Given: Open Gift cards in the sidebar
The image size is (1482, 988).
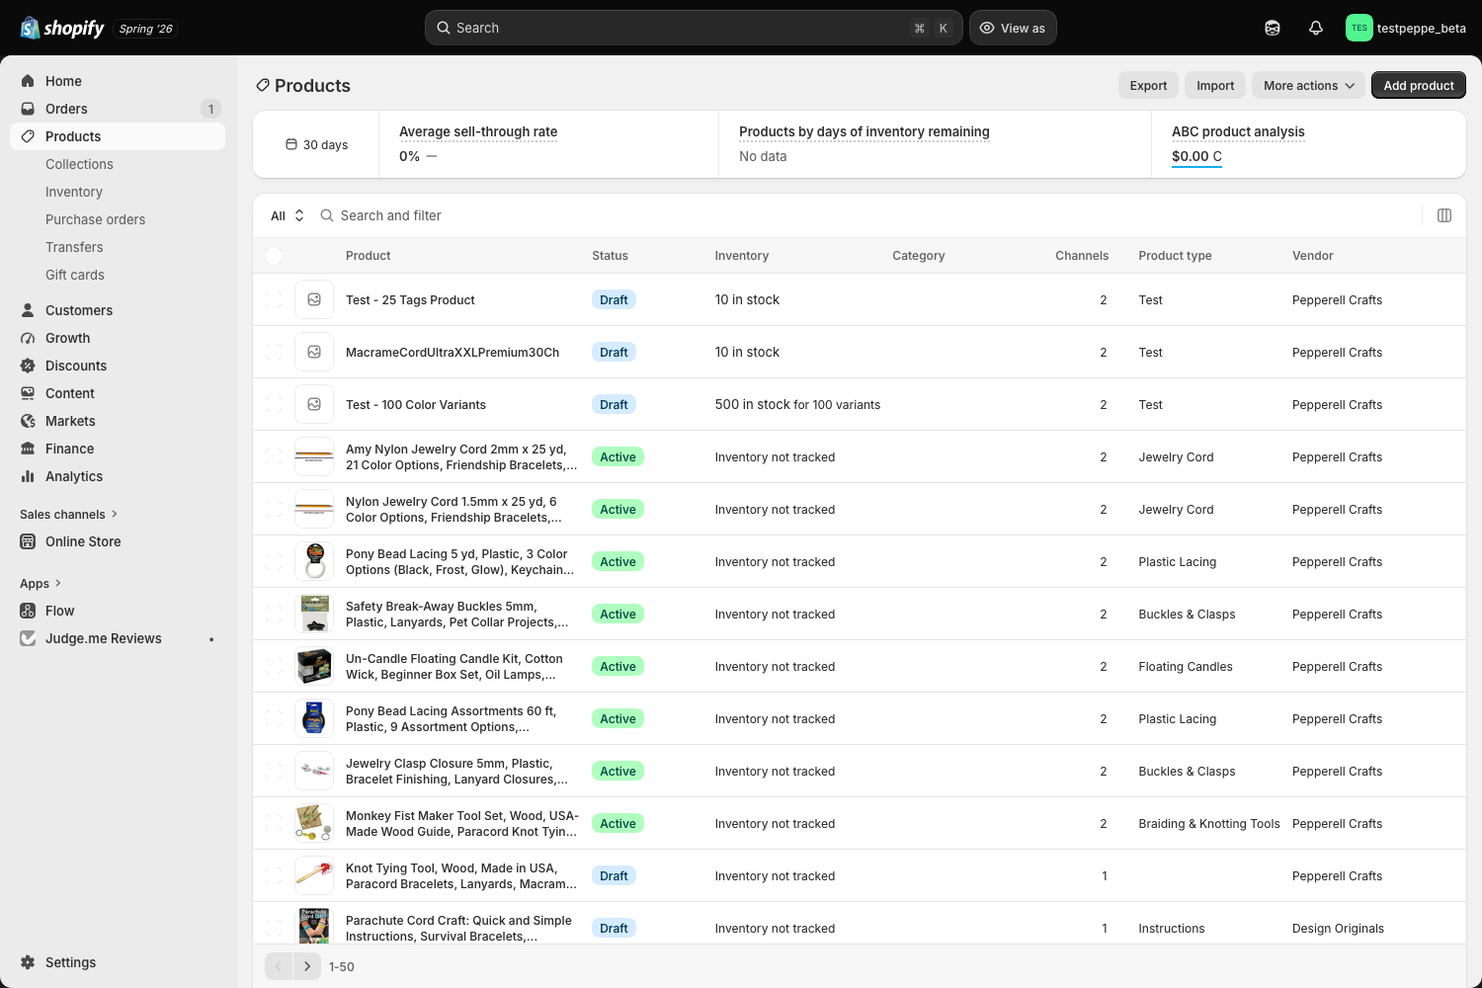Looking at the screenshot, I should coord(75,275).
